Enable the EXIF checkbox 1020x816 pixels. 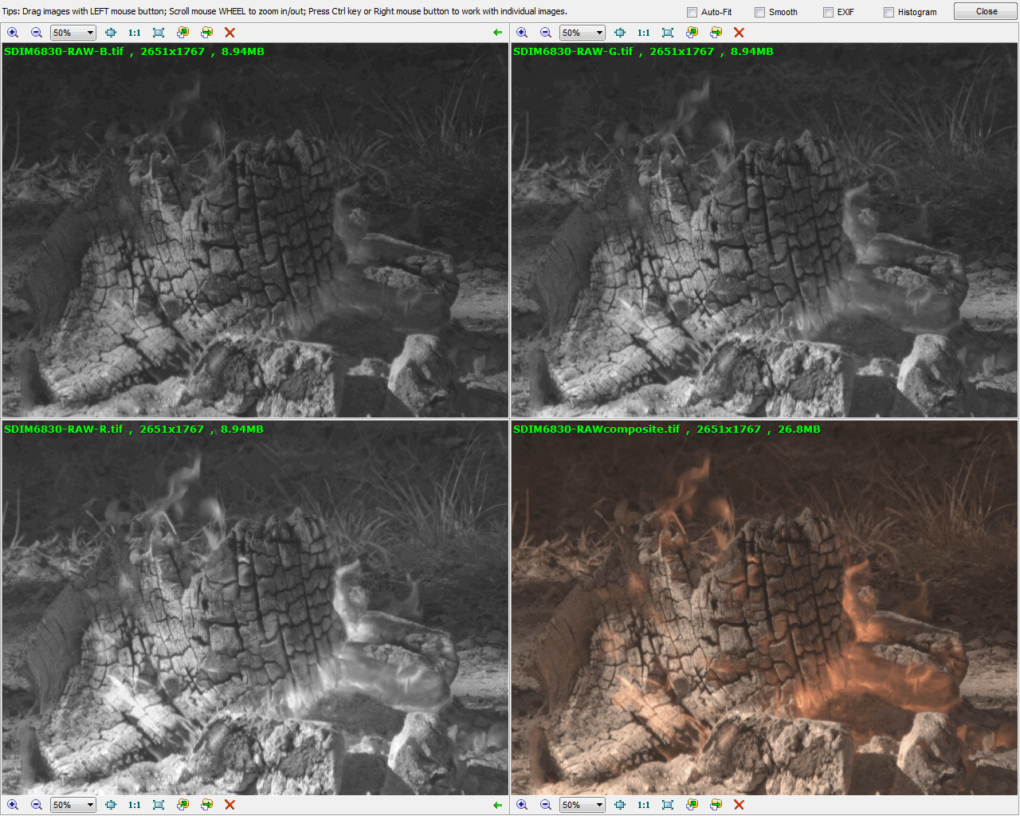coord(828,12)
